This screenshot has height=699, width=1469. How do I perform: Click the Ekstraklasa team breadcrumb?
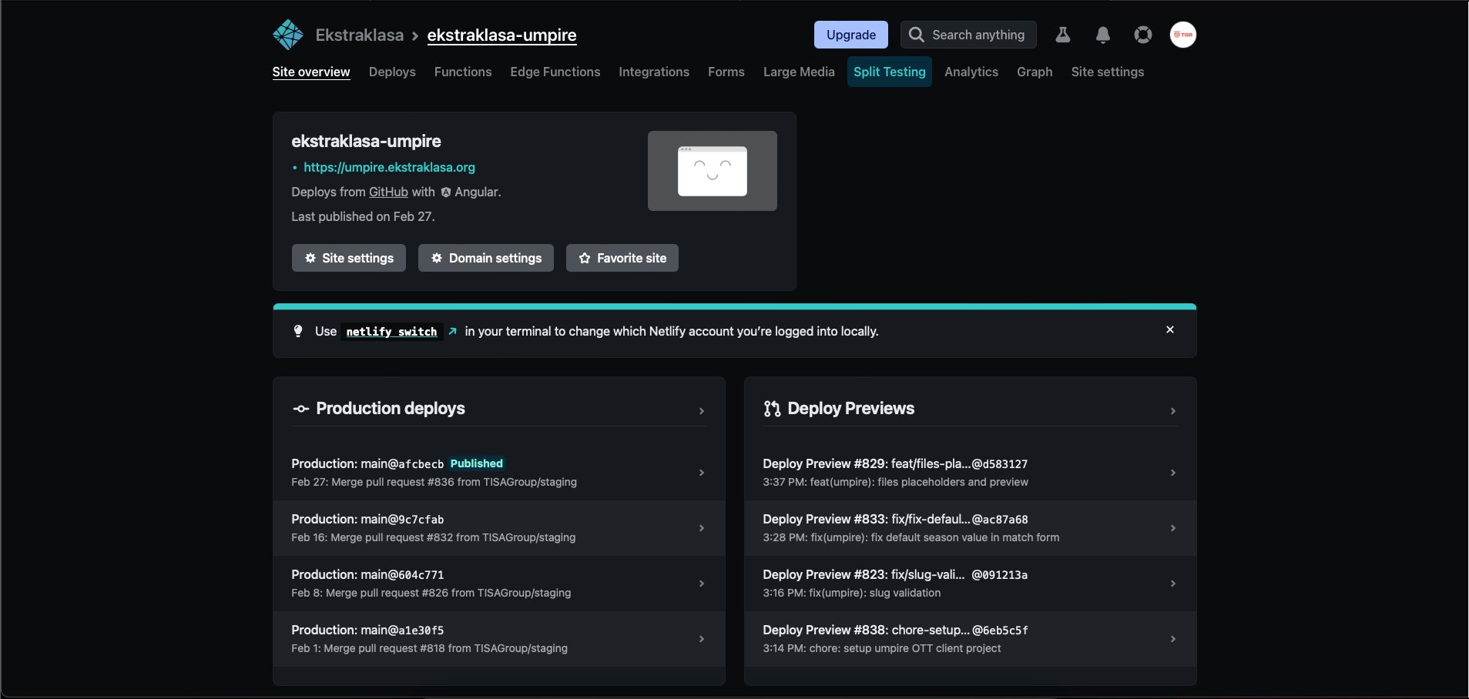click(x=360, y=35)
